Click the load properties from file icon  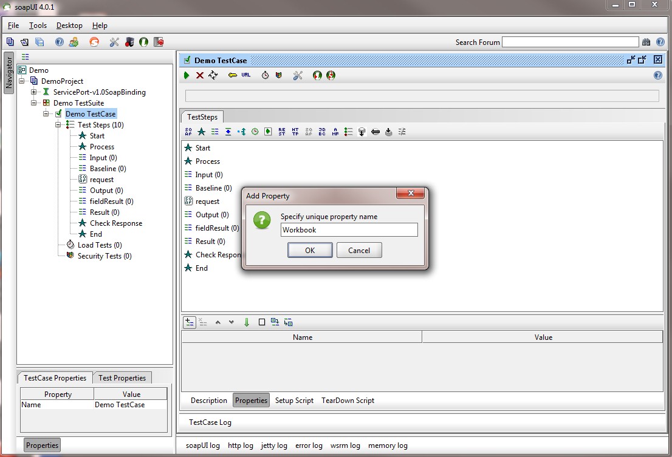(x=275, y=322)
